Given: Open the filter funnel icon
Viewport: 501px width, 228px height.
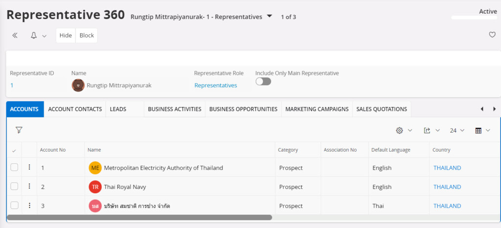Looking at the screenshot, I should (19, 130).
